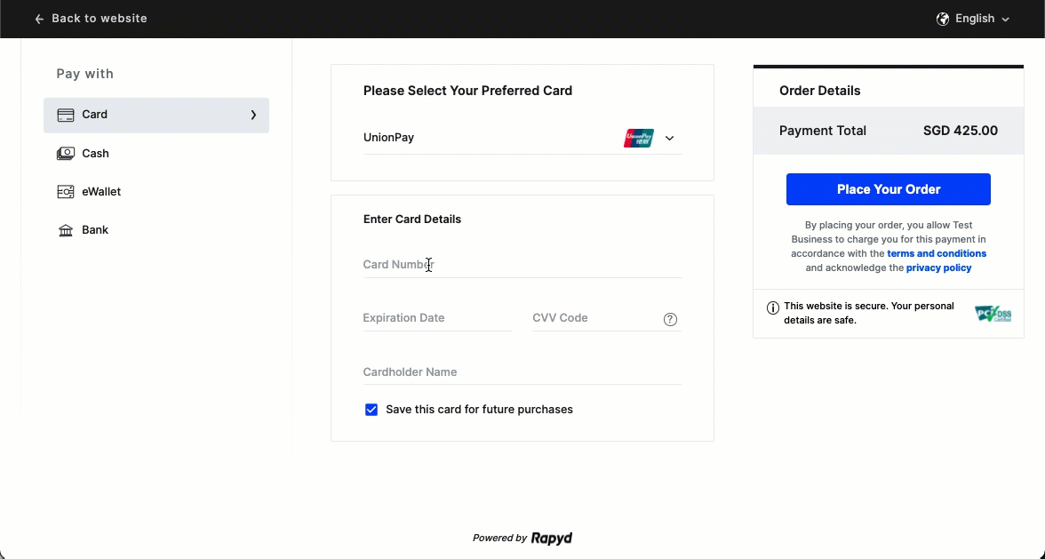Click the security info circle icon
Screen dimensions: 1045x559
click(773, 307)
